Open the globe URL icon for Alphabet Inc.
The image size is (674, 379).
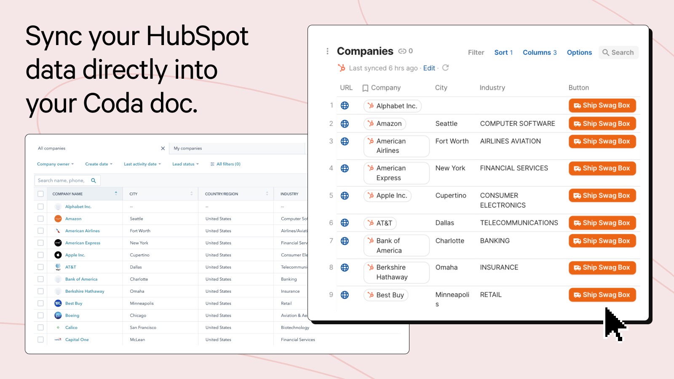[345, 105]
